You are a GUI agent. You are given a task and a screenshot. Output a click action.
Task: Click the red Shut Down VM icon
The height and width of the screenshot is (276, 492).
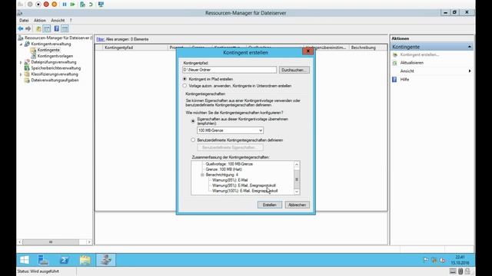[x=46, y=5]
